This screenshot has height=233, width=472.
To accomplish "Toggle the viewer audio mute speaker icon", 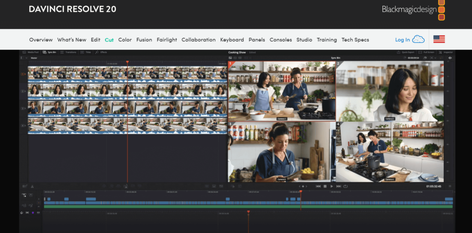I will 450,57.
